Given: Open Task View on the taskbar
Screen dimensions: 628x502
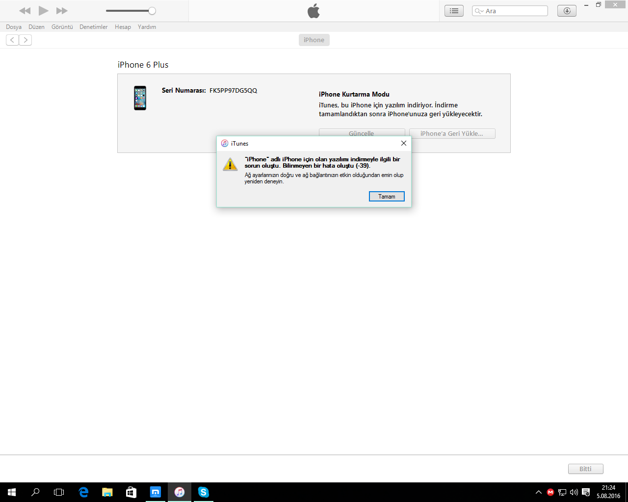Looking at the screenshot, I should click(x=59, y=492).
